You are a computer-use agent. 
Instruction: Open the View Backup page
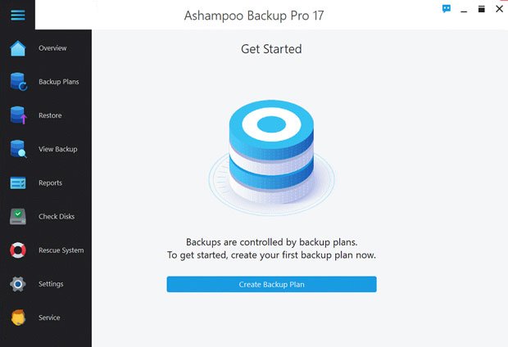pos(58,149)
